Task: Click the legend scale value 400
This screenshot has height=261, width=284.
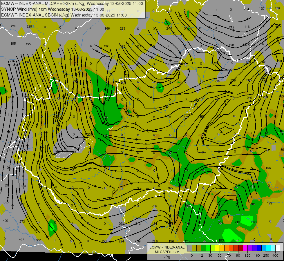Action: [x=275, y=255]
